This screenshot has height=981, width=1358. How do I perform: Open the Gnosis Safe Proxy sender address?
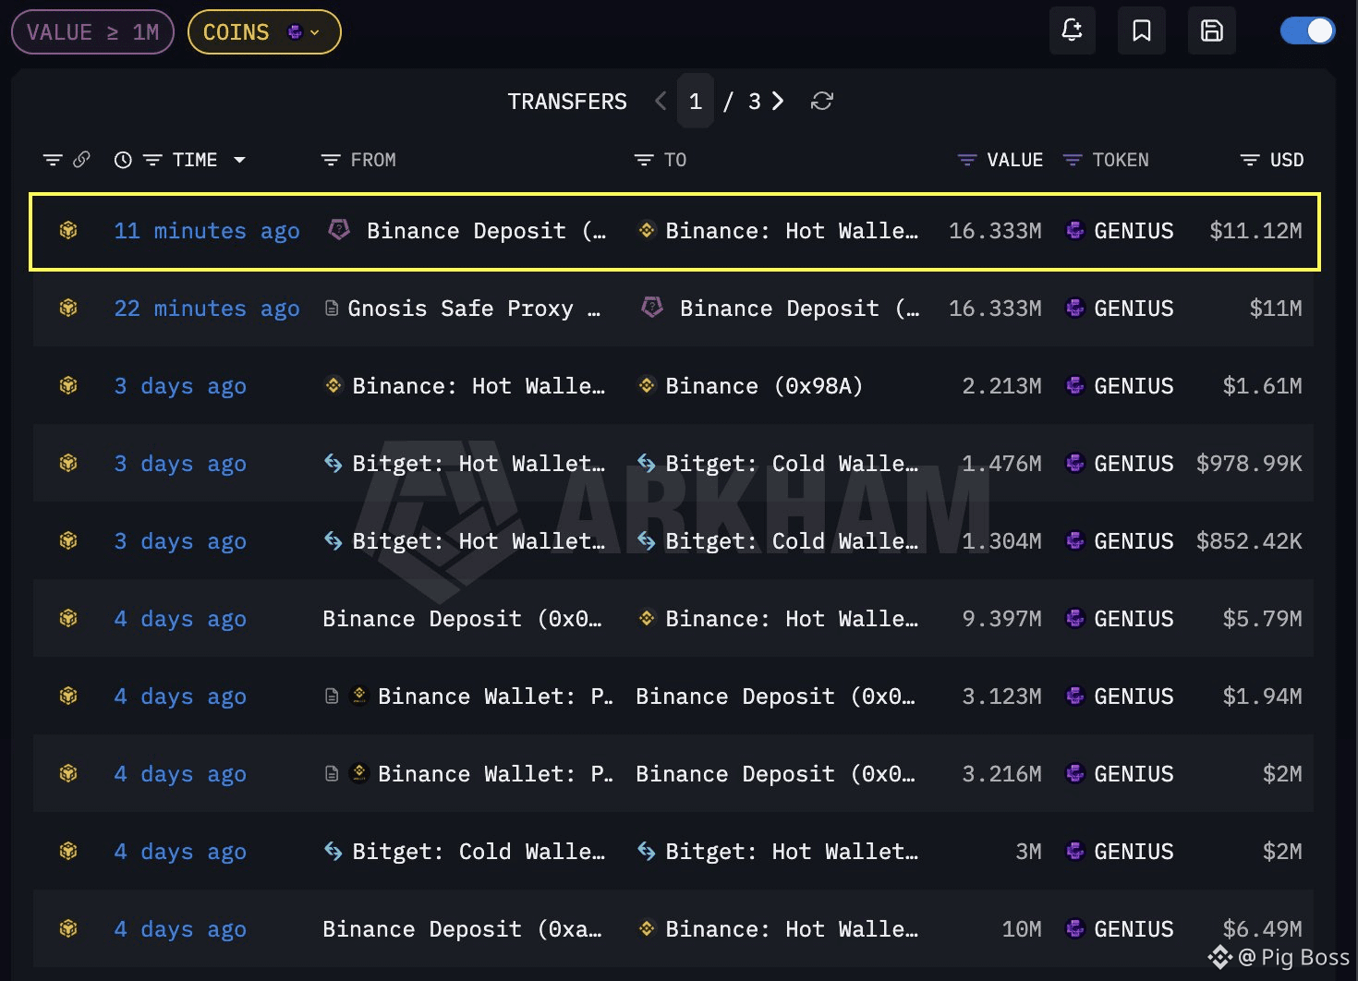[x=474, y=309]
